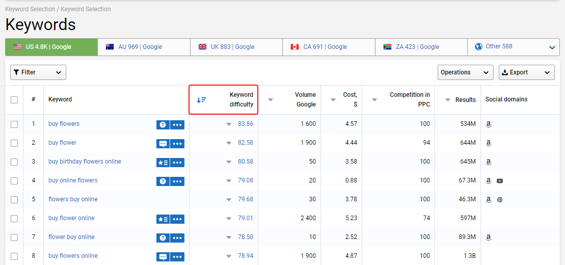
Task: Switch to ZA 423 Google tab
Action: point(421,47)
